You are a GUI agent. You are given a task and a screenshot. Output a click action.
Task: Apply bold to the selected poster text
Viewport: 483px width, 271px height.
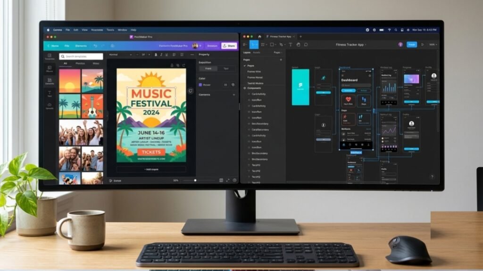pyautogui.click(x=156, y=55)
